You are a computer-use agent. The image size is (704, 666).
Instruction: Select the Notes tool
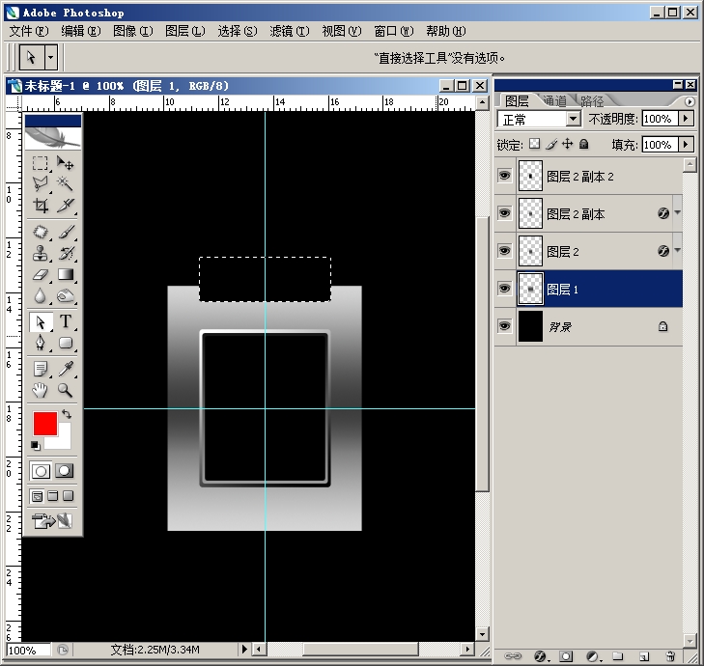(40, 370)
